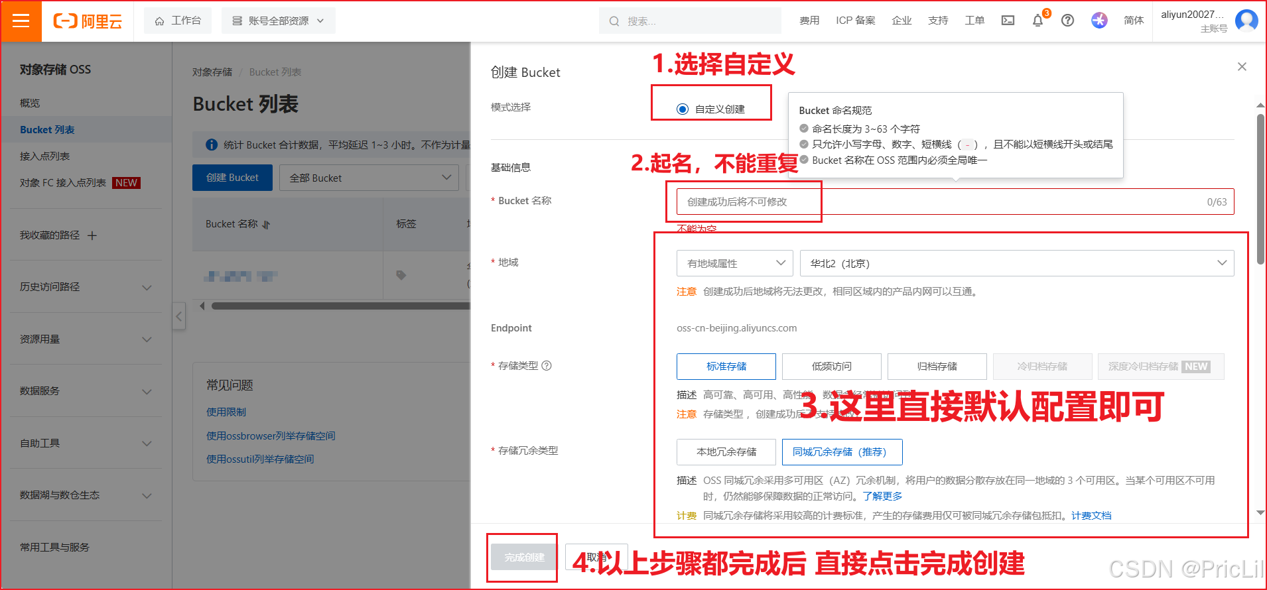Click help icon beside 存储类型
Screen dimensions: 1267x590
547,365
